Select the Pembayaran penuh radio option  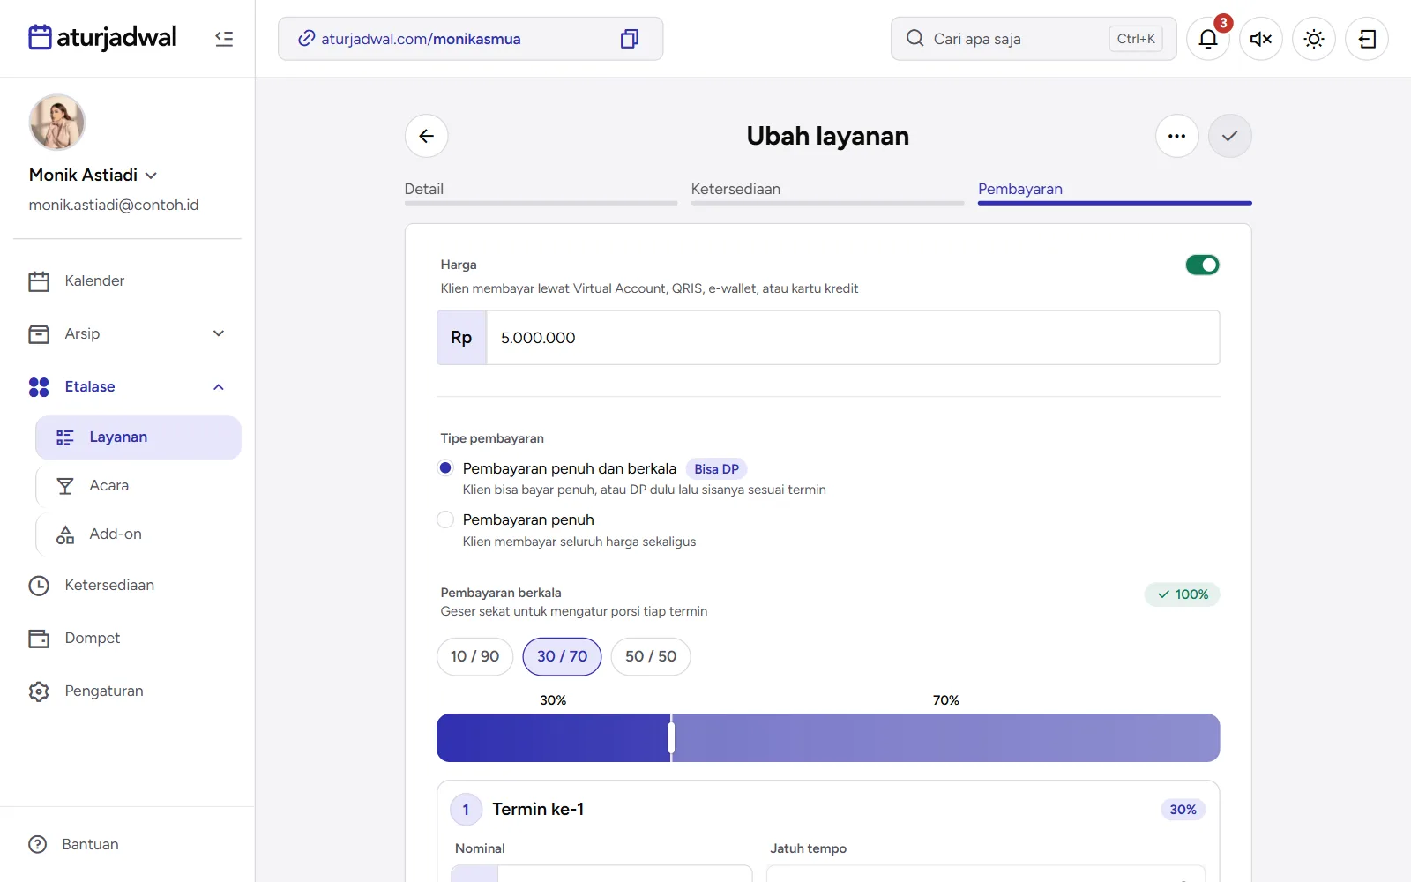[x=445, y=519]
